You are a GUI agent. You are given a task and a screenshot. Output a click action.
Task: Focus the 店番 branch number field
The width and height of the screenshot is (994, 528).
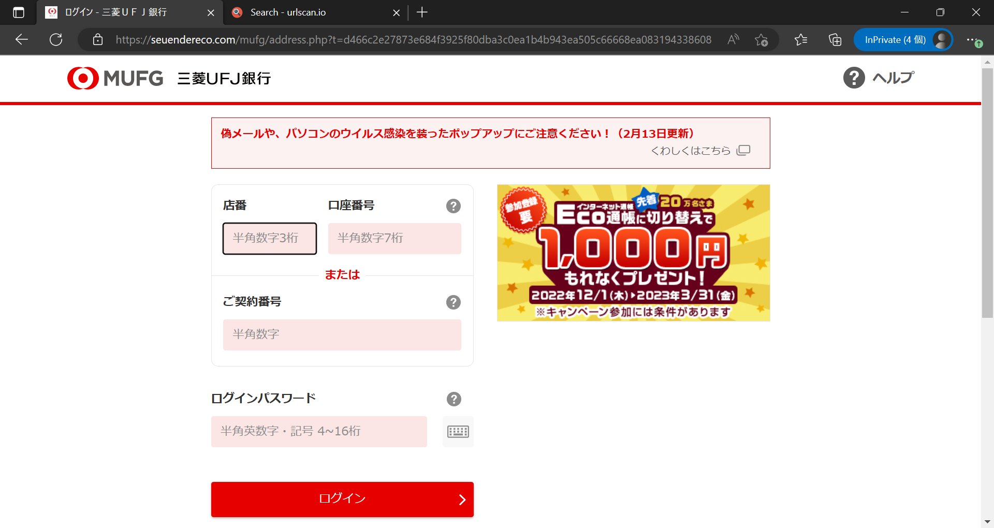pos(270,239)
